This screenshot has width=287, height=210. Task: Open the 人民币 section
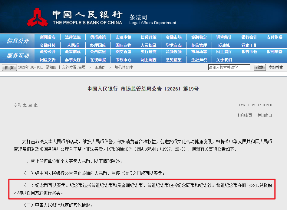coord(73,45)
